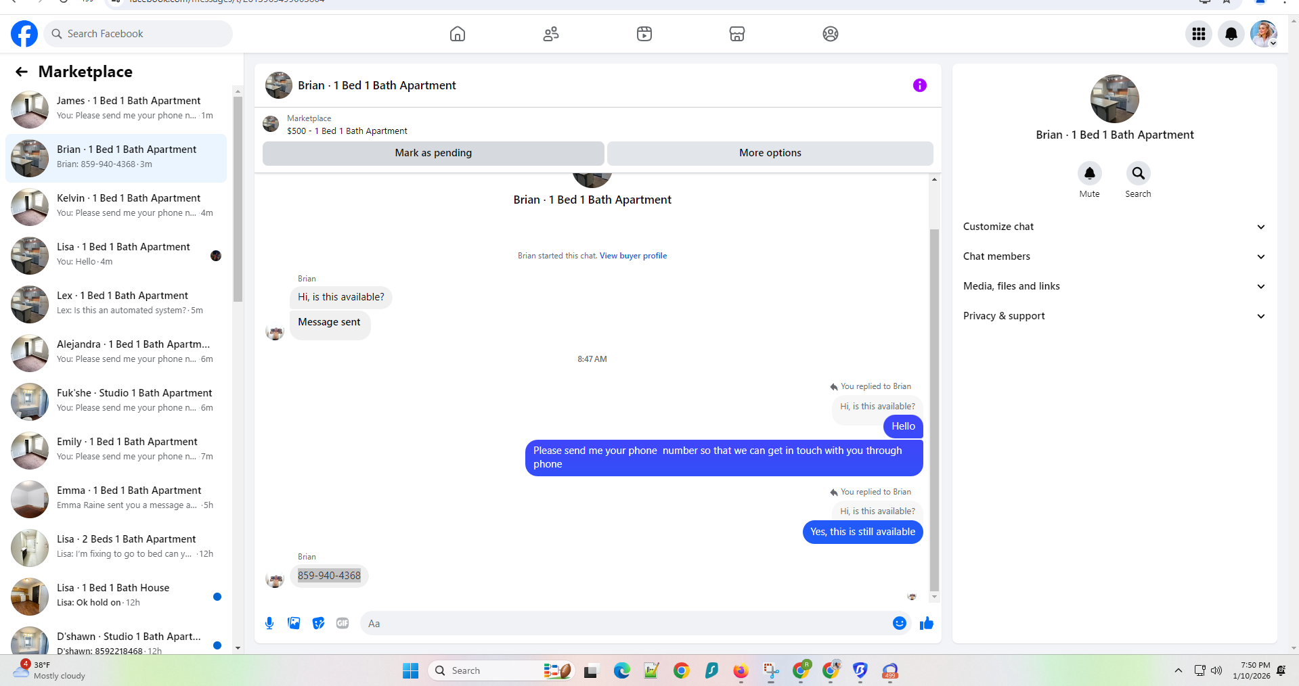Open Firefox from taskbar
Viewport: 1299px width, 686px height.
(x=741, y=670)
